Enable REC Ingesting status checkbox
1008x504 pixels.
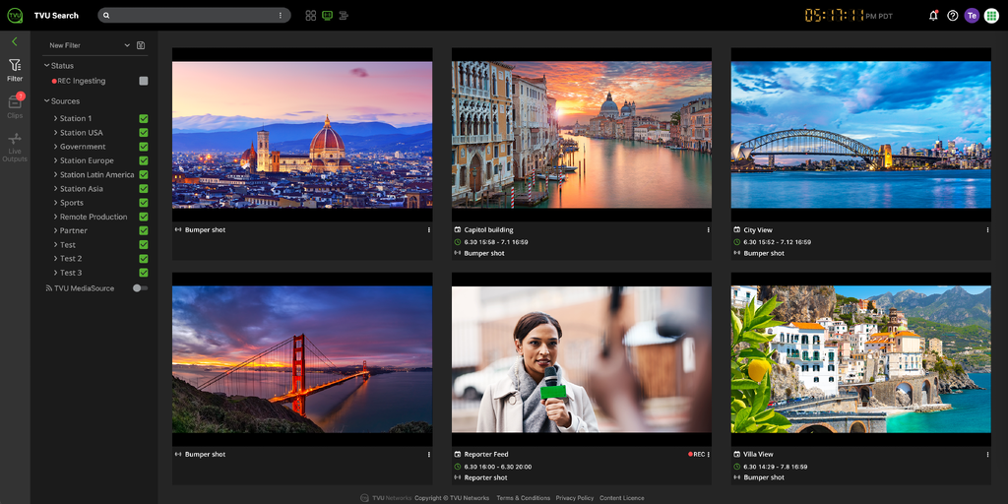pyautogui.click(x=144, y=81)
